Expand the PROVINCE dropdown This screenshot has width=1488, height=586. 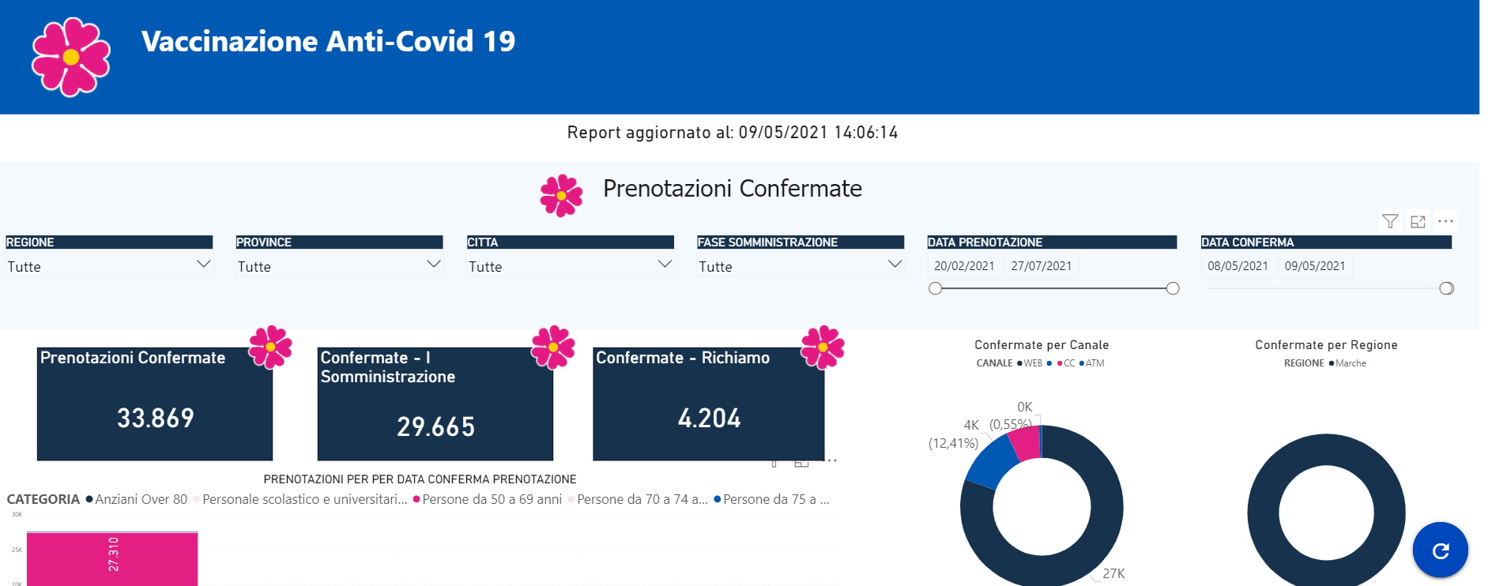[x=339, y=266]
